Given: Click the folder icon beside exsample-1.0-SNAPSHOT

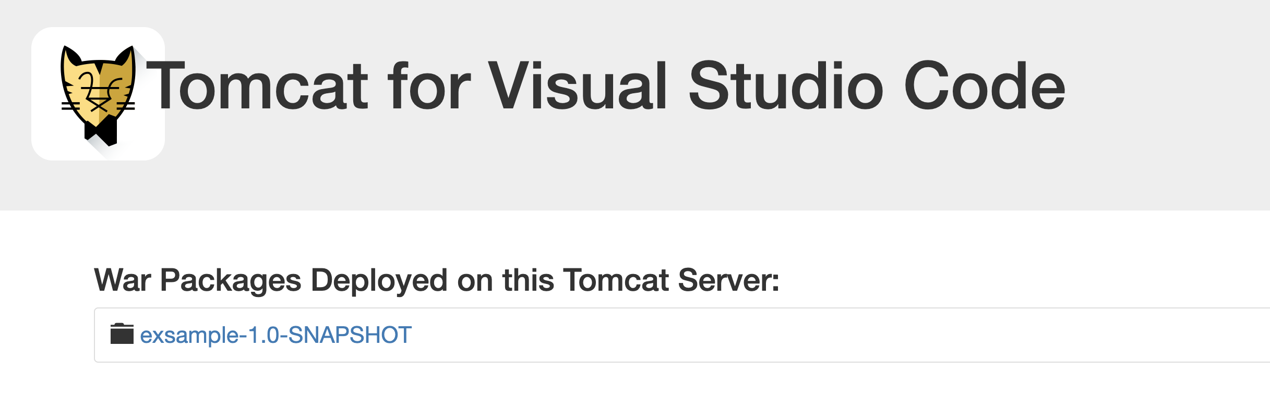Looking at the screenshot, I should (x=122, y=334).
